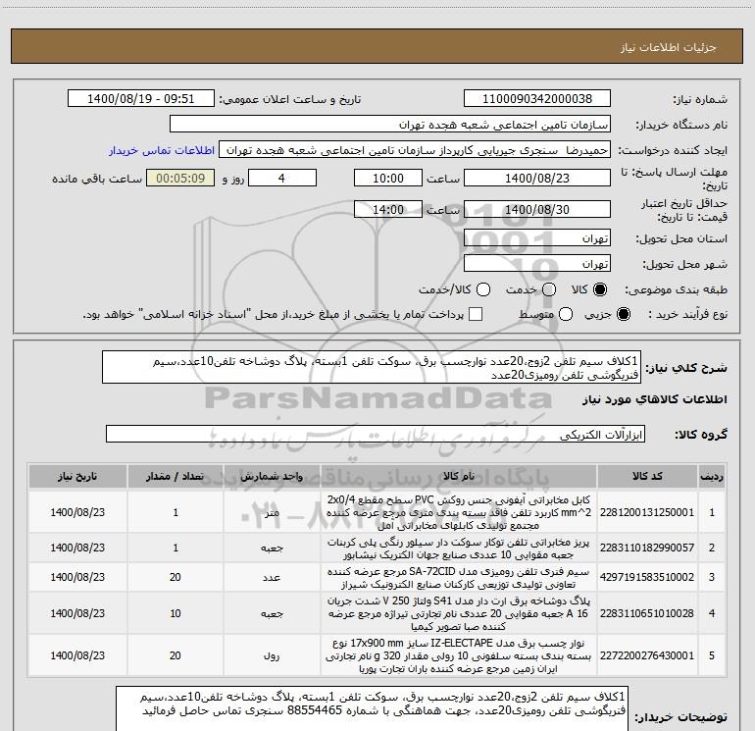Select product code 2281200131250001
755x731 pixels.
click(x=647, y=512)
